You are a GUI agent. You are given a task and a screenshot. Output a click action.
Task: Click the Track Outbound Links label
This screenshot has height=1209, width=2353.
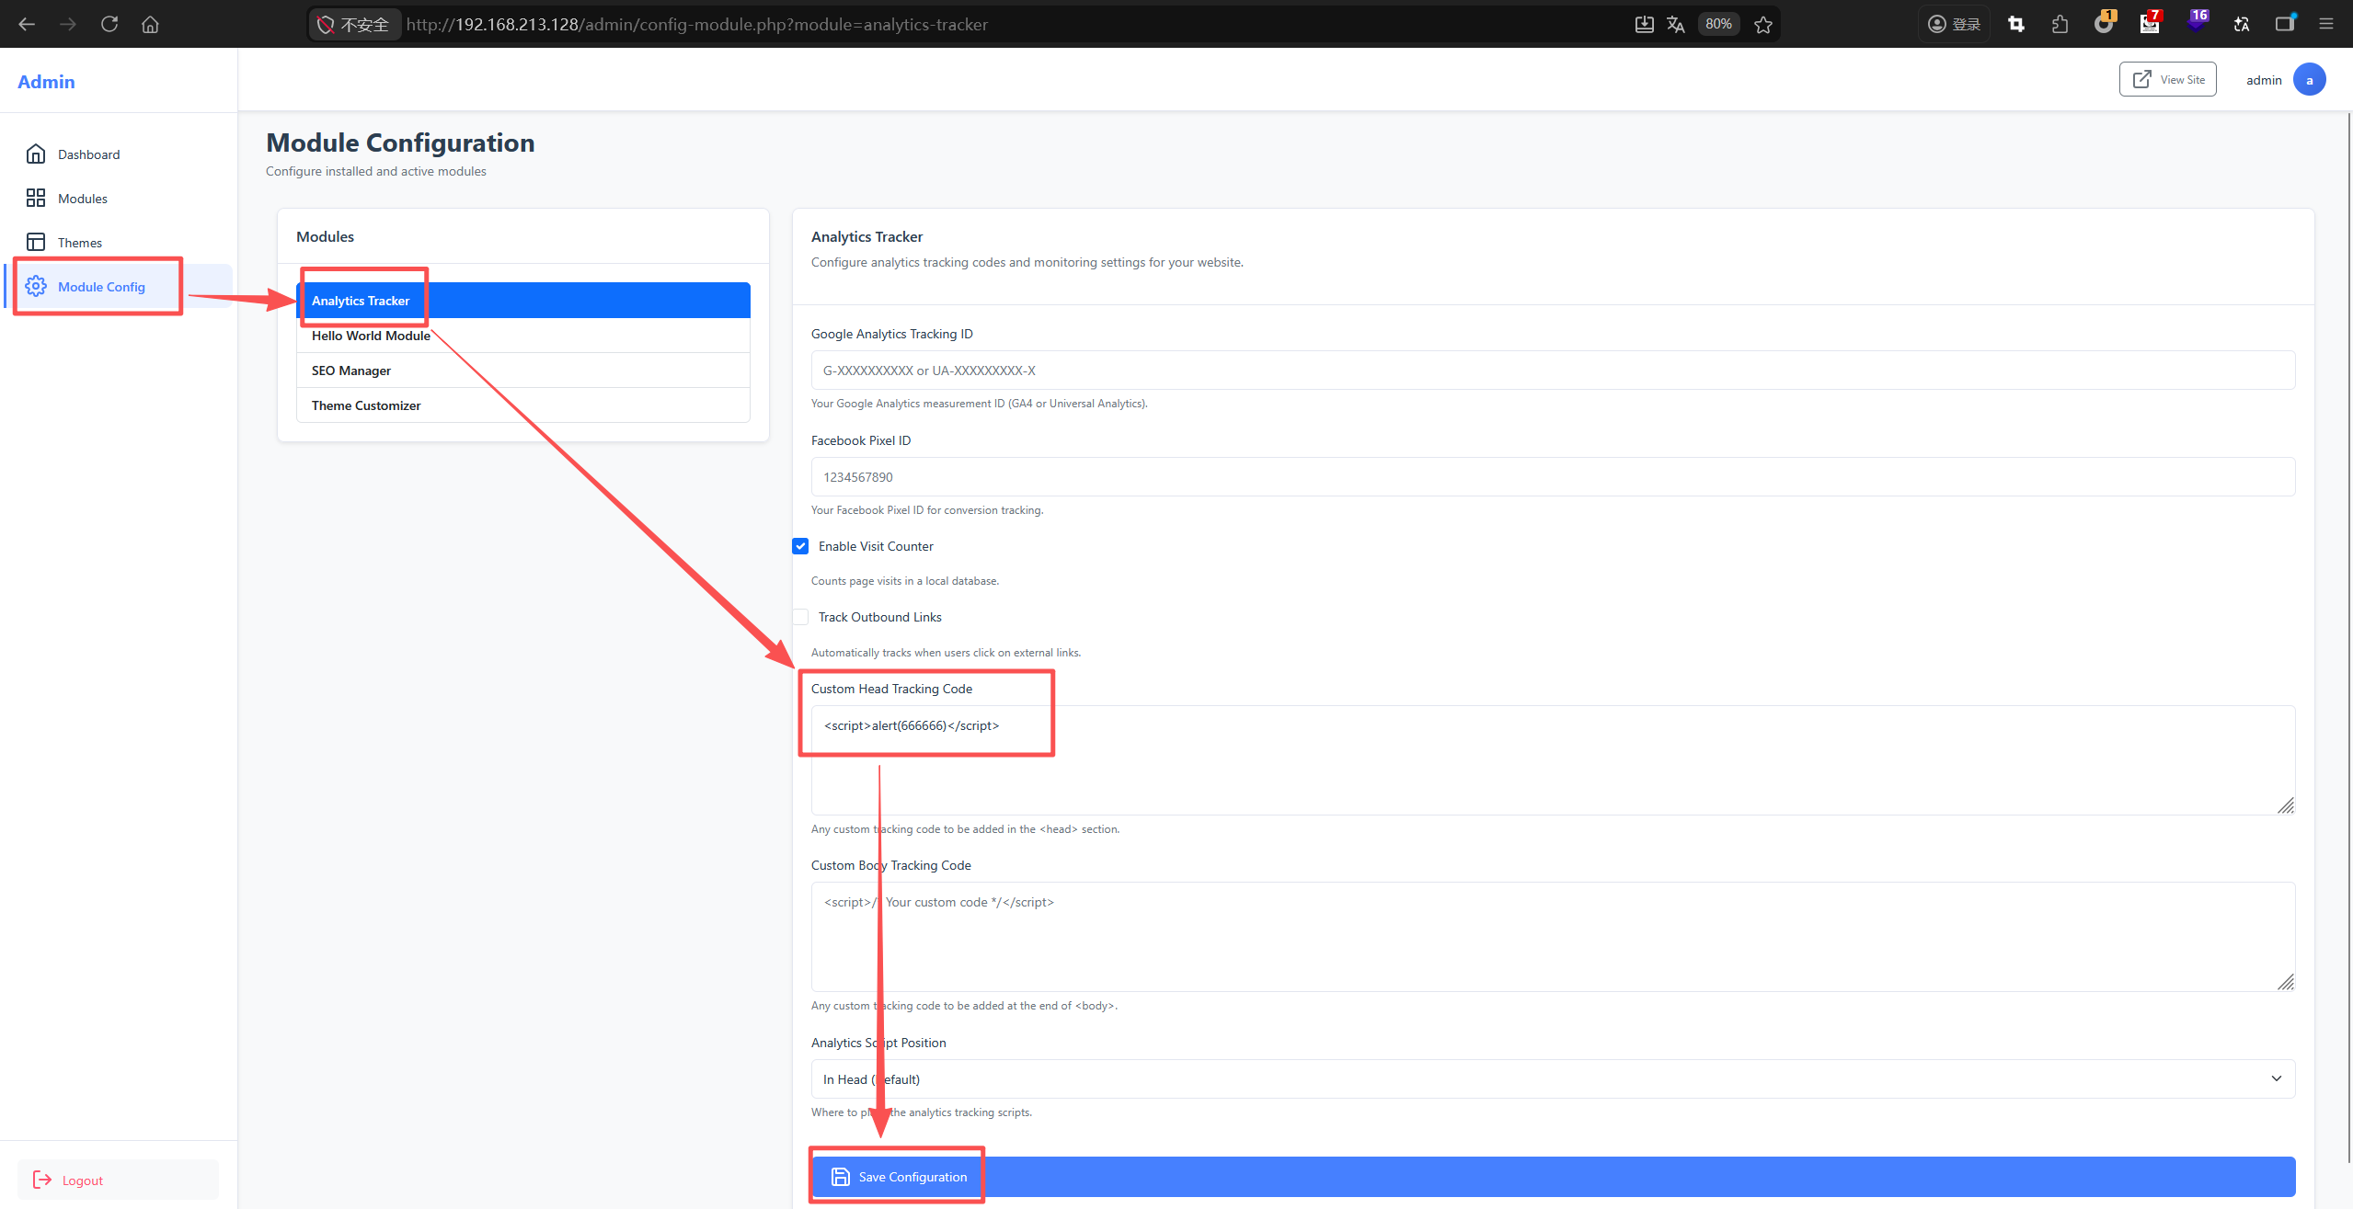pos(879,617)
